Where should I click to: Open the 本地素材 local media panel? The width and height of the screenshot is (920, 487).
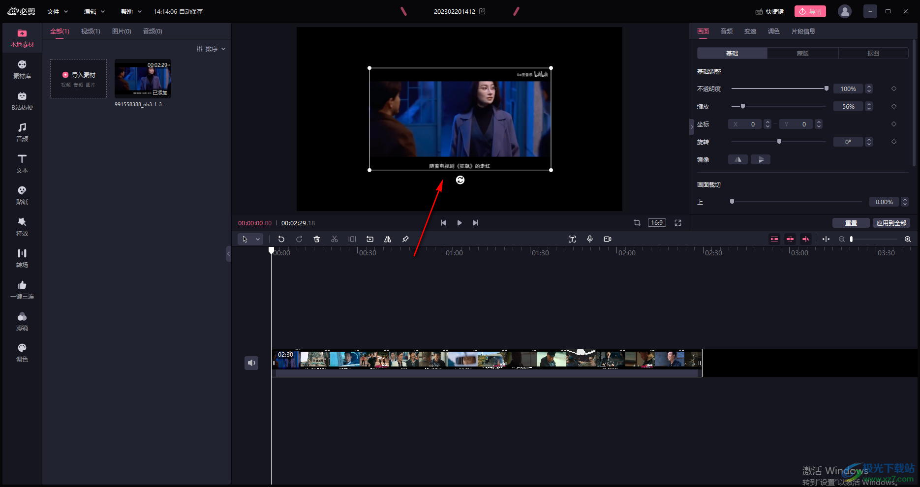point(22,38)
